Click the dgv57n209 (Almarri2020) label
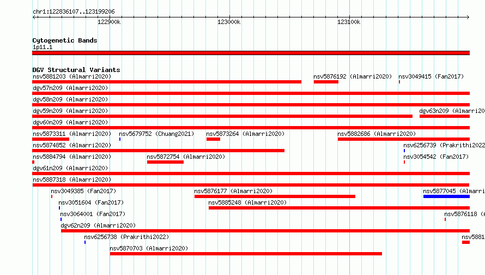485x275 pixels. coord(70,88)
